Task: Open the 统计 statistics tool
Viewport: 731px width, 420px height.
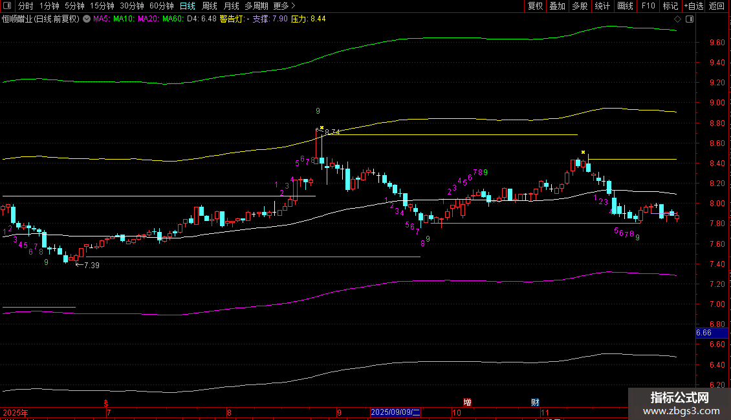Action: (602, 6)
